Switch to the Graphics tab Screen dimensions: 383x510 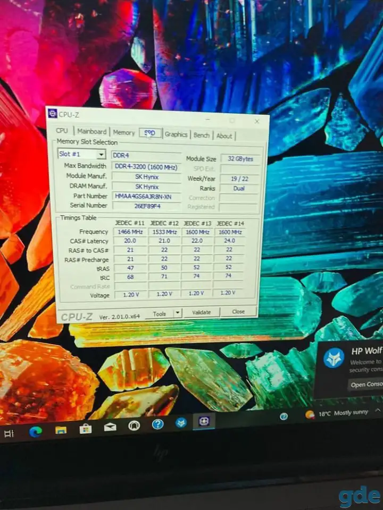point(176,134)
